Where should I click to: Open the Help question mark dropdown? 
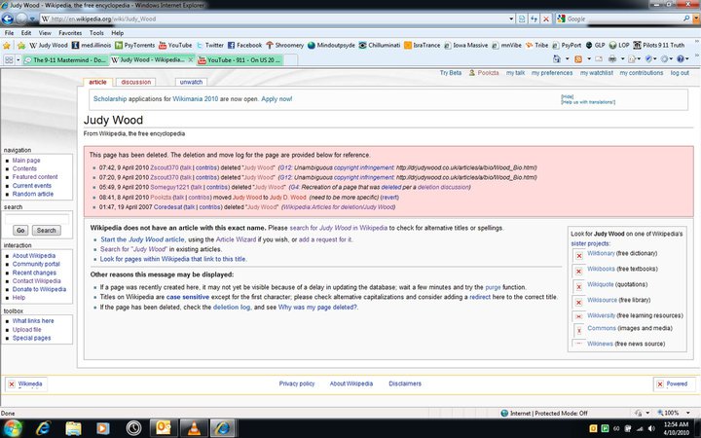[683, 59]
